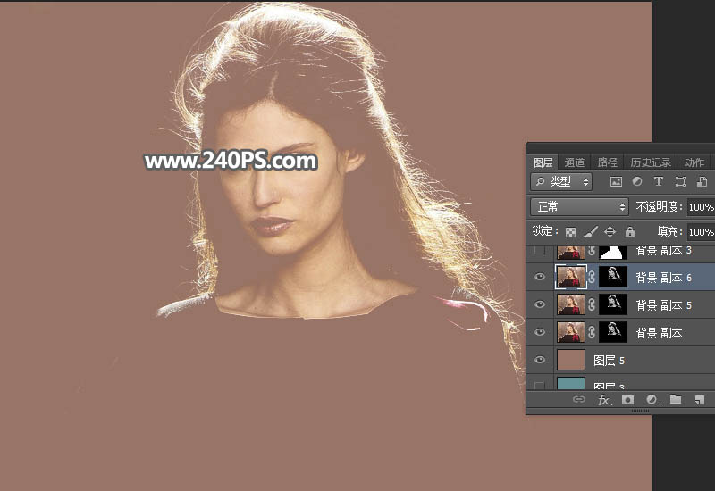Add layer style fx icon
Image resolution: width=715 pixels, height=491 pixels.
pyautogui.click(x=604, y=400)
